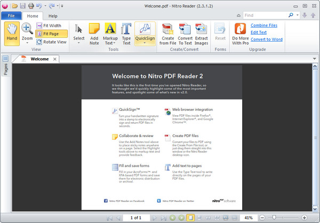Click the zoom slider handle
This screenshot has height=223, width=320.
tap(274, 218)
